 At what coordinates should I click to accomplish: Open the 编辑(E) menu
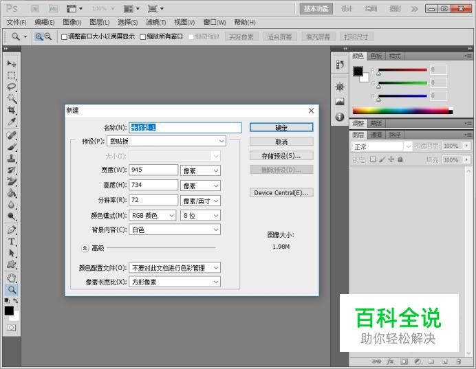[x=44, y=23]
